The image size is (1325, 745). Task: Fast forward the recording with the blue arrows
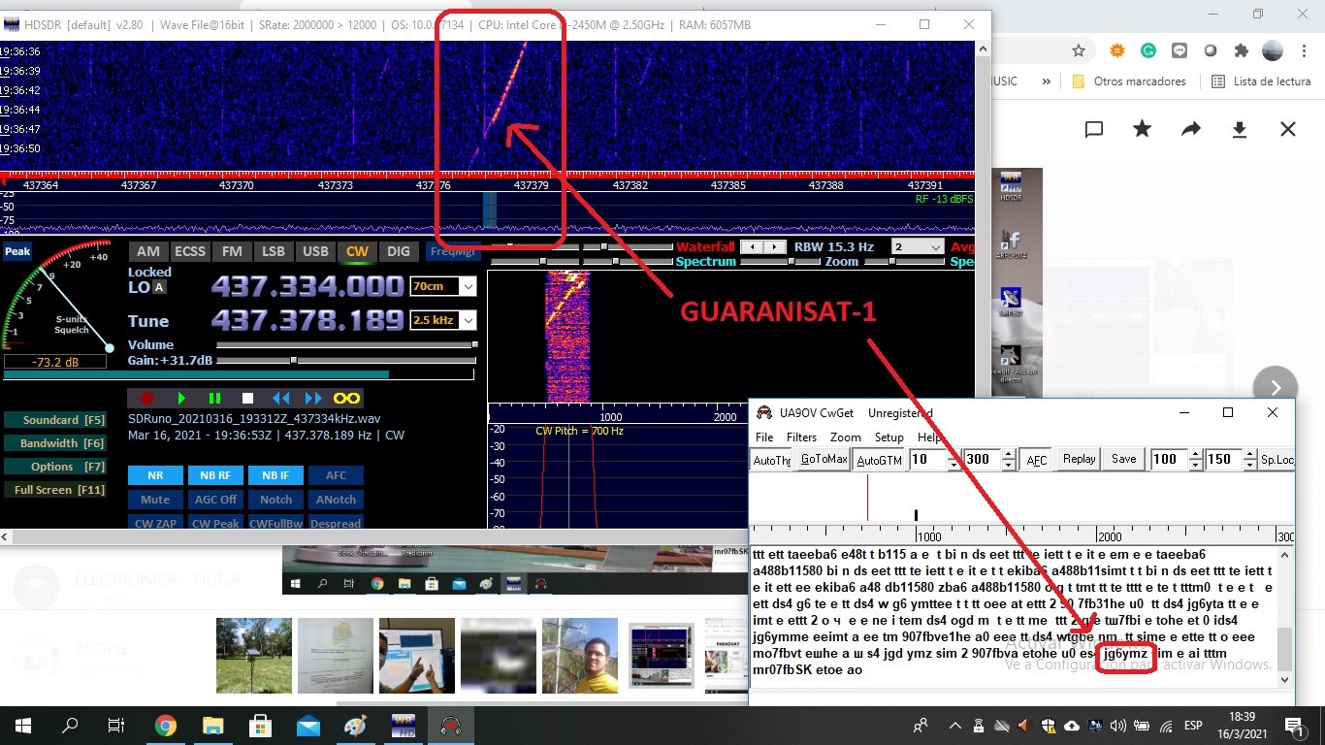pyautogui.click(x=313, y=398)
